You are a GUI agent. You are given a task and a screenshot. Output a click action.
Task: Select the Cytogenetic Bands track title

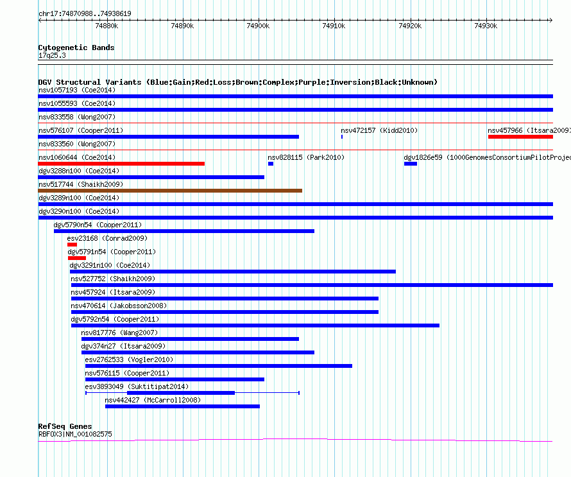76,48
